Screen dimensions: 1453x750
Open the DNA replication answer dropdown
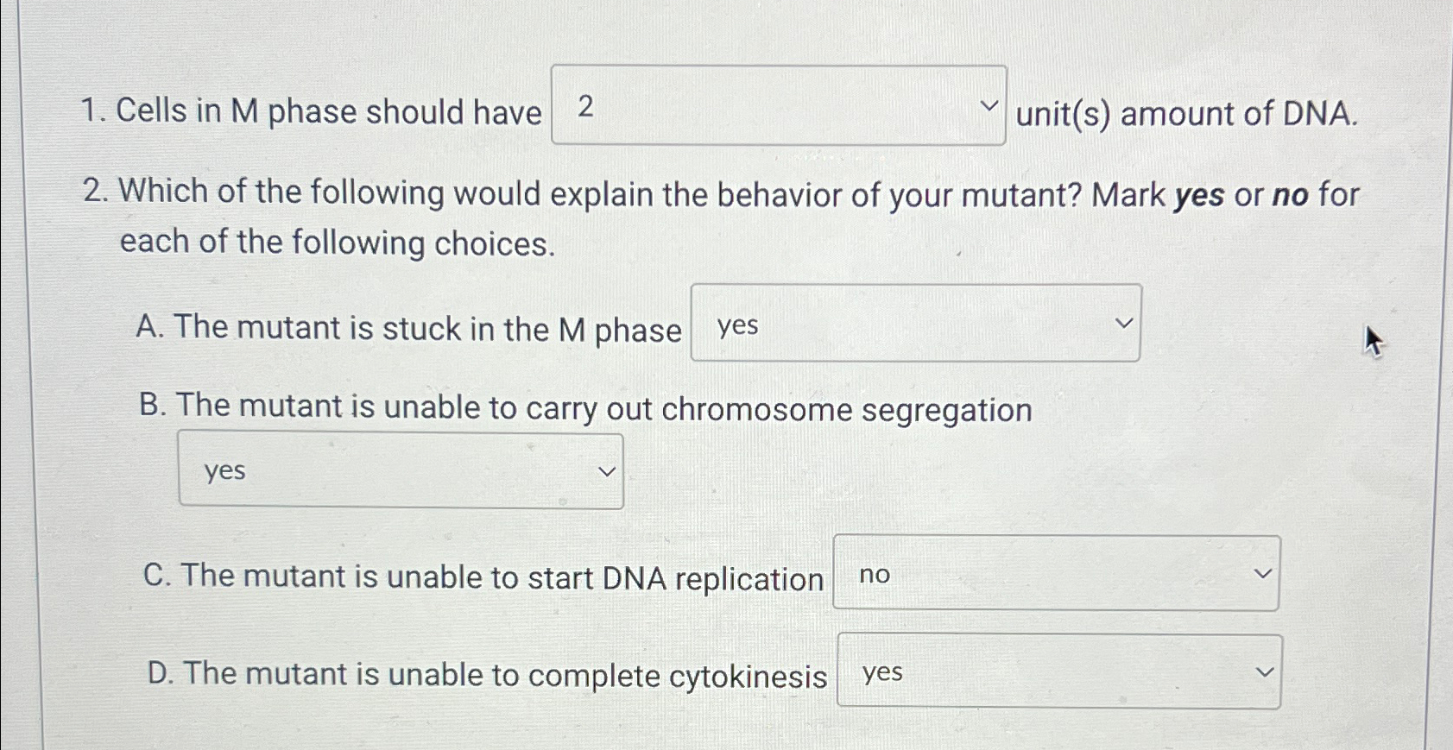point(1054,573)
